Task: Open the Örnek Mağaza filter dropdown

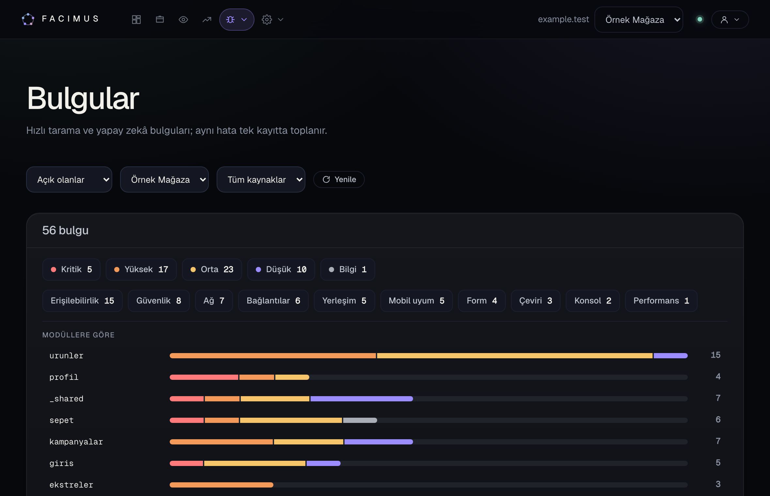Action: (x=164, y=179)
